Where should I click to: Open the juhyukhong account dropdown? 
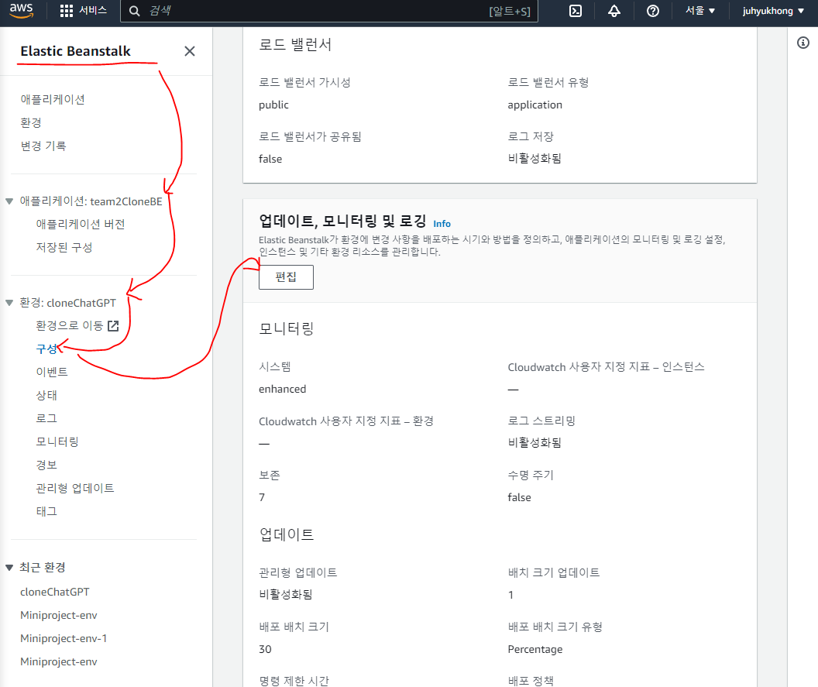point(773,11)
